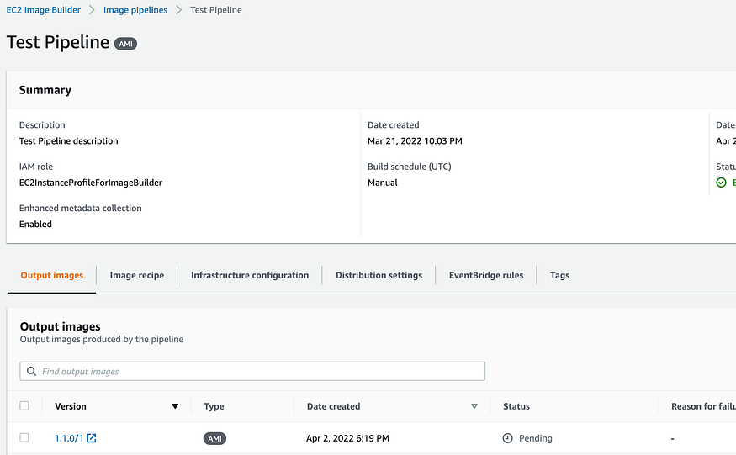Click the Summary panel heading
The height and width of the screenshot is (455, 736).
coord(45,90)
